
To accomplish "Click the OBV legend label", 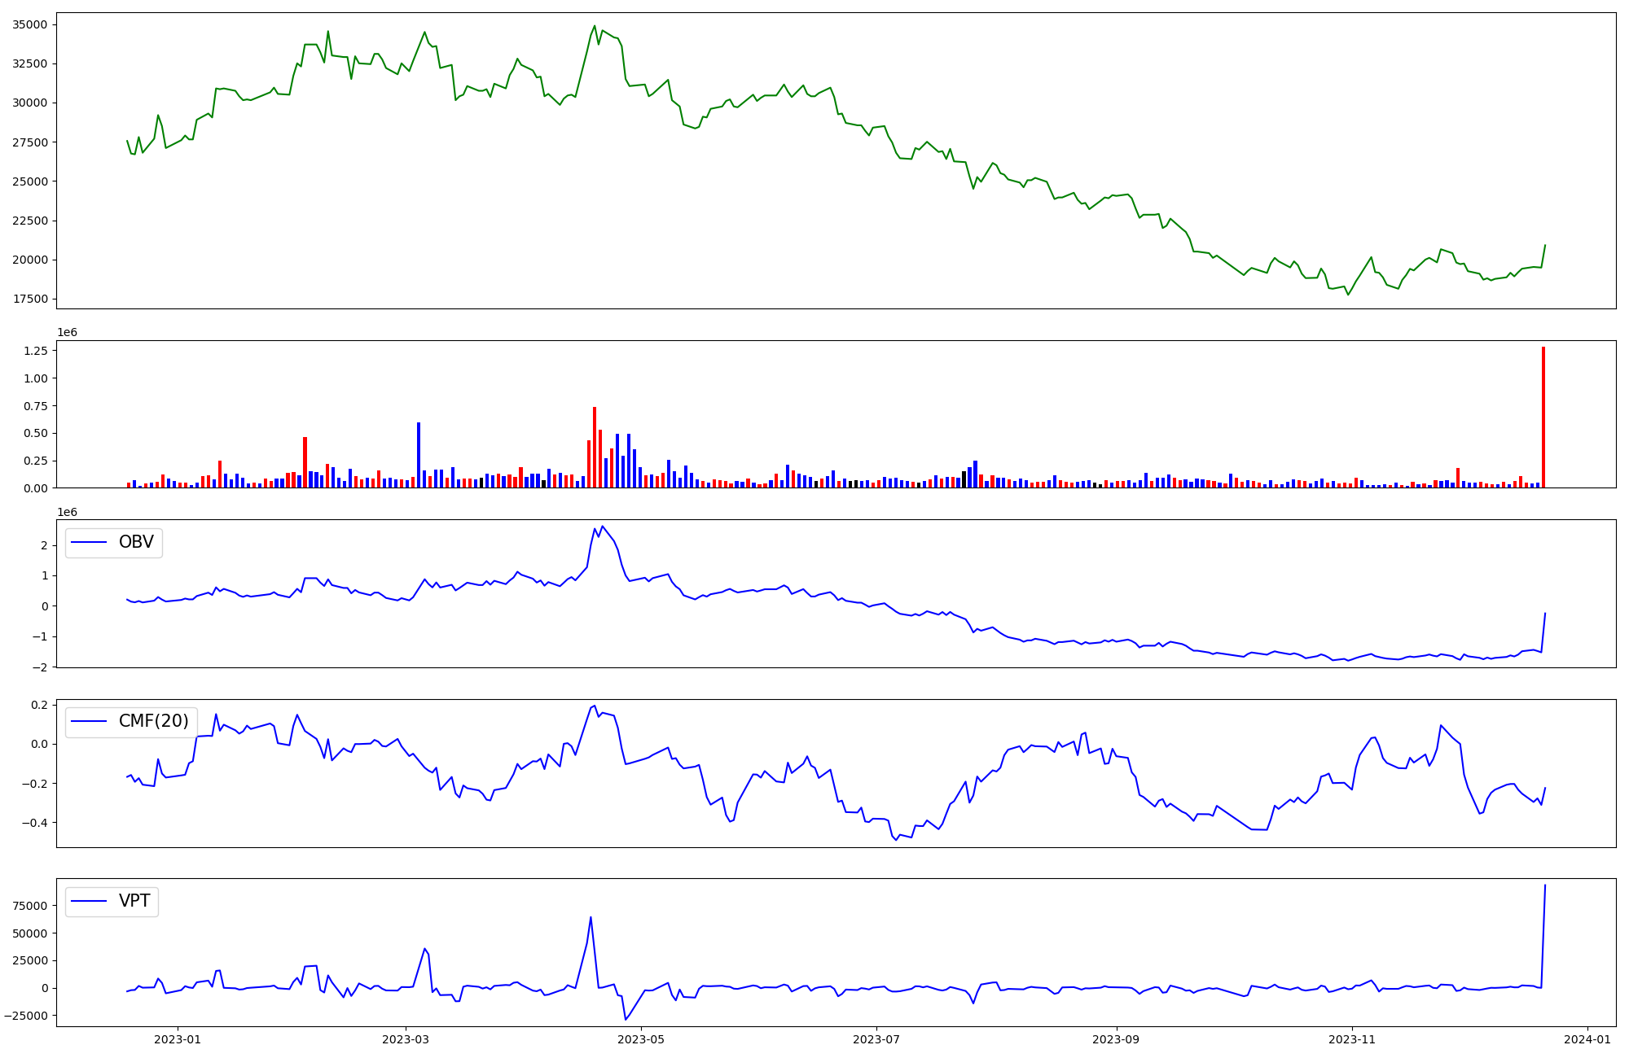I will 136,543.
